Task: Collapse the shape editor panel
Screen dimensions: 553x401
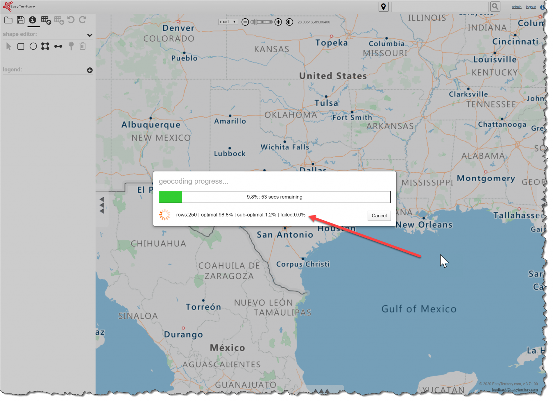Action: [90, 35]
